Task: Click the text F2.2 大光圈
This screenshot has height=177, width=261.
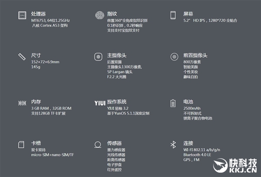Action: [117, 77]
